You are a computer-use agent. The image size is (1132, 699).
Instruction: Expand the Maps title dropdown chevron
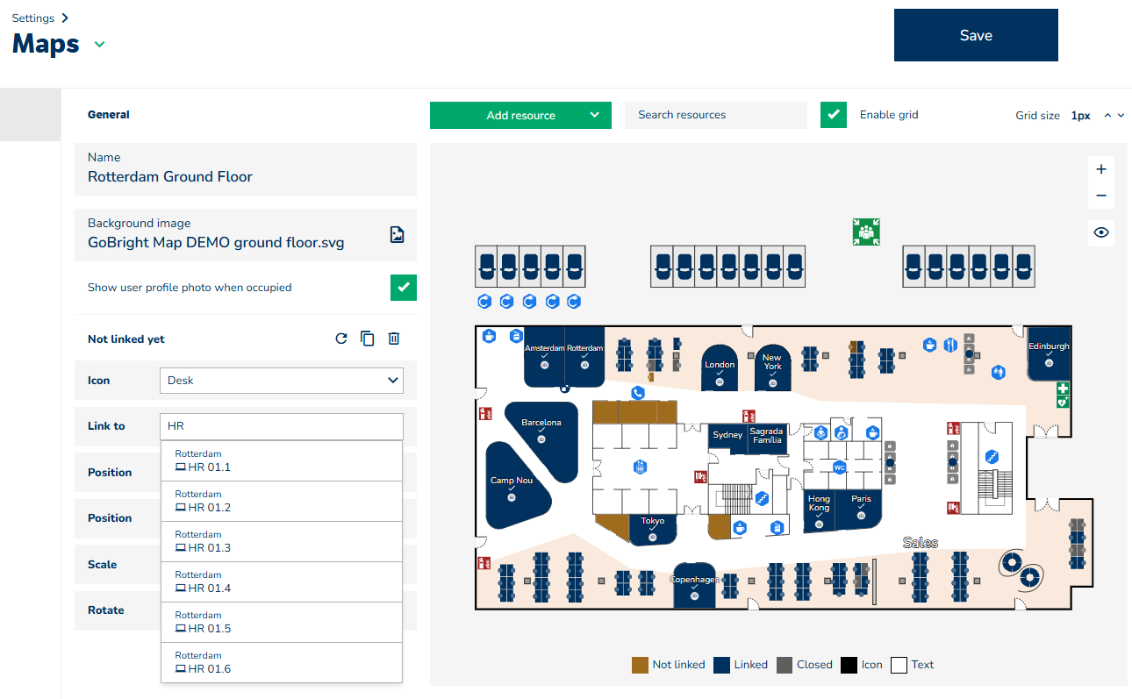click(x=99, y=45)
